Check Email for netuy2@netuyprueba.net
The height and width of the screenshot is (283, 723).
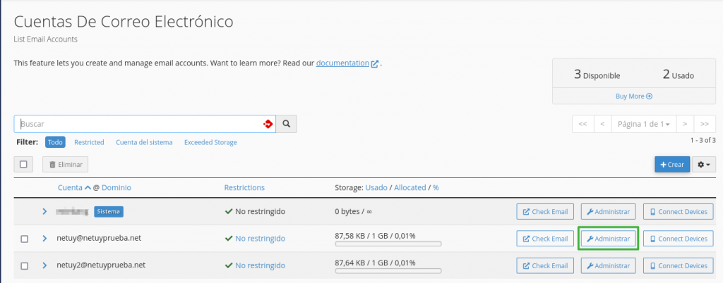click(x=545, y=265)
